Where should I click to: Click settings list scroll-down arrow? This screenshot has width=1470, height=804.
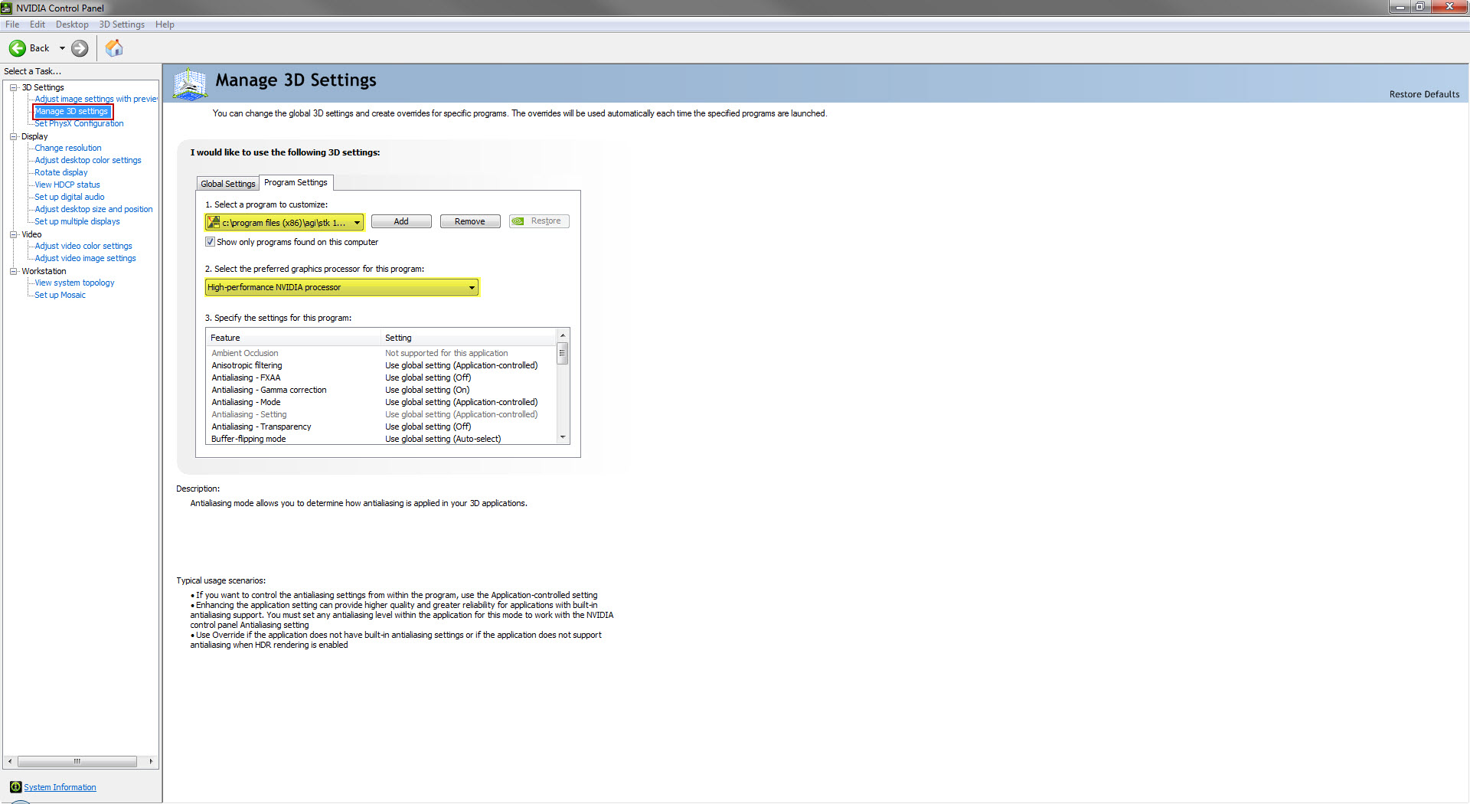point(563,437)
